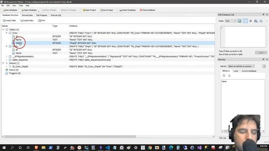This screenshot has width=269, height=151.
Task: Open the View menu
Action: pyautogui.click(x=14, y=5)
